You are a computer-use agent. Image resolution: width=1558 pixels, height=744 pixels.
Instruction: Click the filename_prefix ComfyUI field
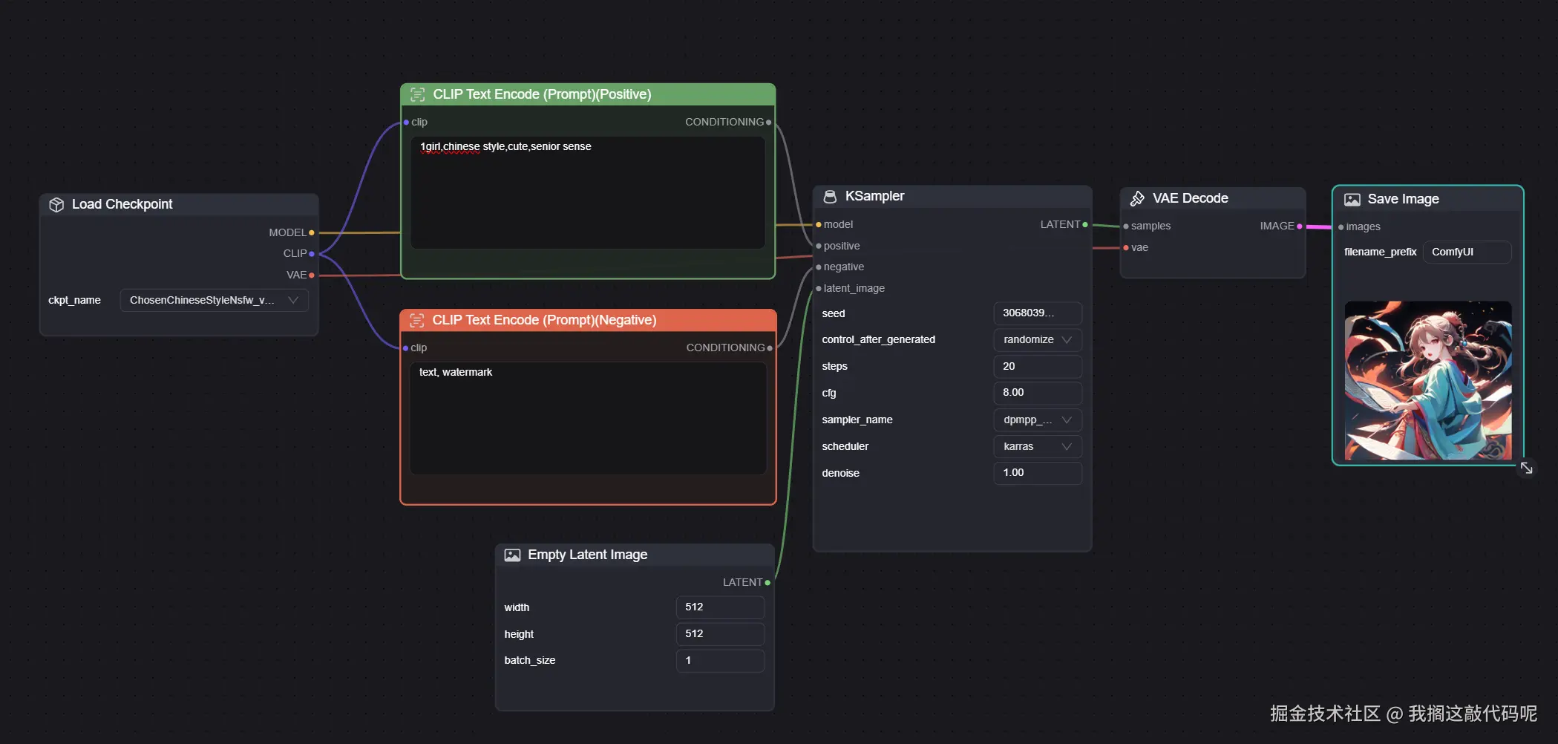pos(1466,252)
